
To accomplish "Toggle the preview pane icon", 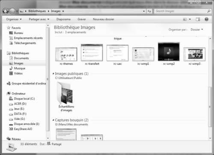I will (x=198, y=19).
